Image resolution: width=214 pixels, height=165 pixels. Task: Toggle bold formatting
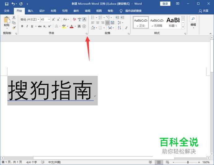[22, 26]
